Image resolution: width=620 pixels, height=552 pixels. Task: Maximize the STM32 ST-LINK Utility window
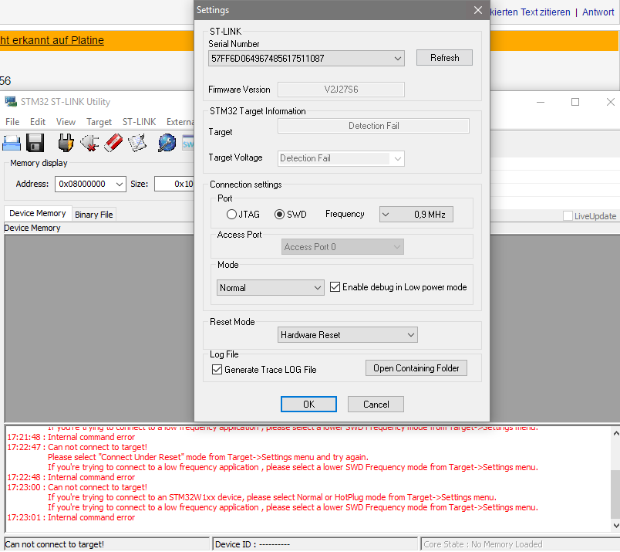(575, 102)
